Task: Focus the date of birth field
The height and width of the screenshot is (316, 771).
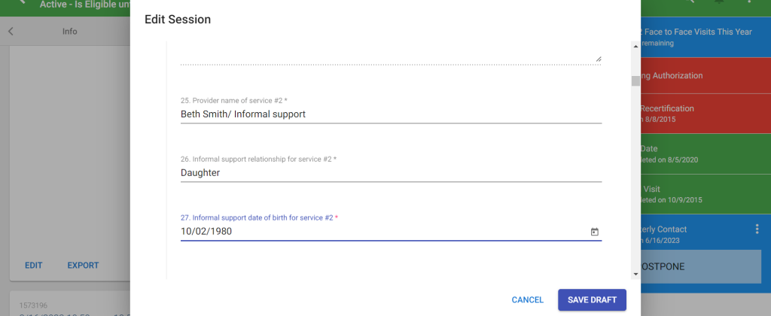Action: pyautogui.click(x=380, y=232)
